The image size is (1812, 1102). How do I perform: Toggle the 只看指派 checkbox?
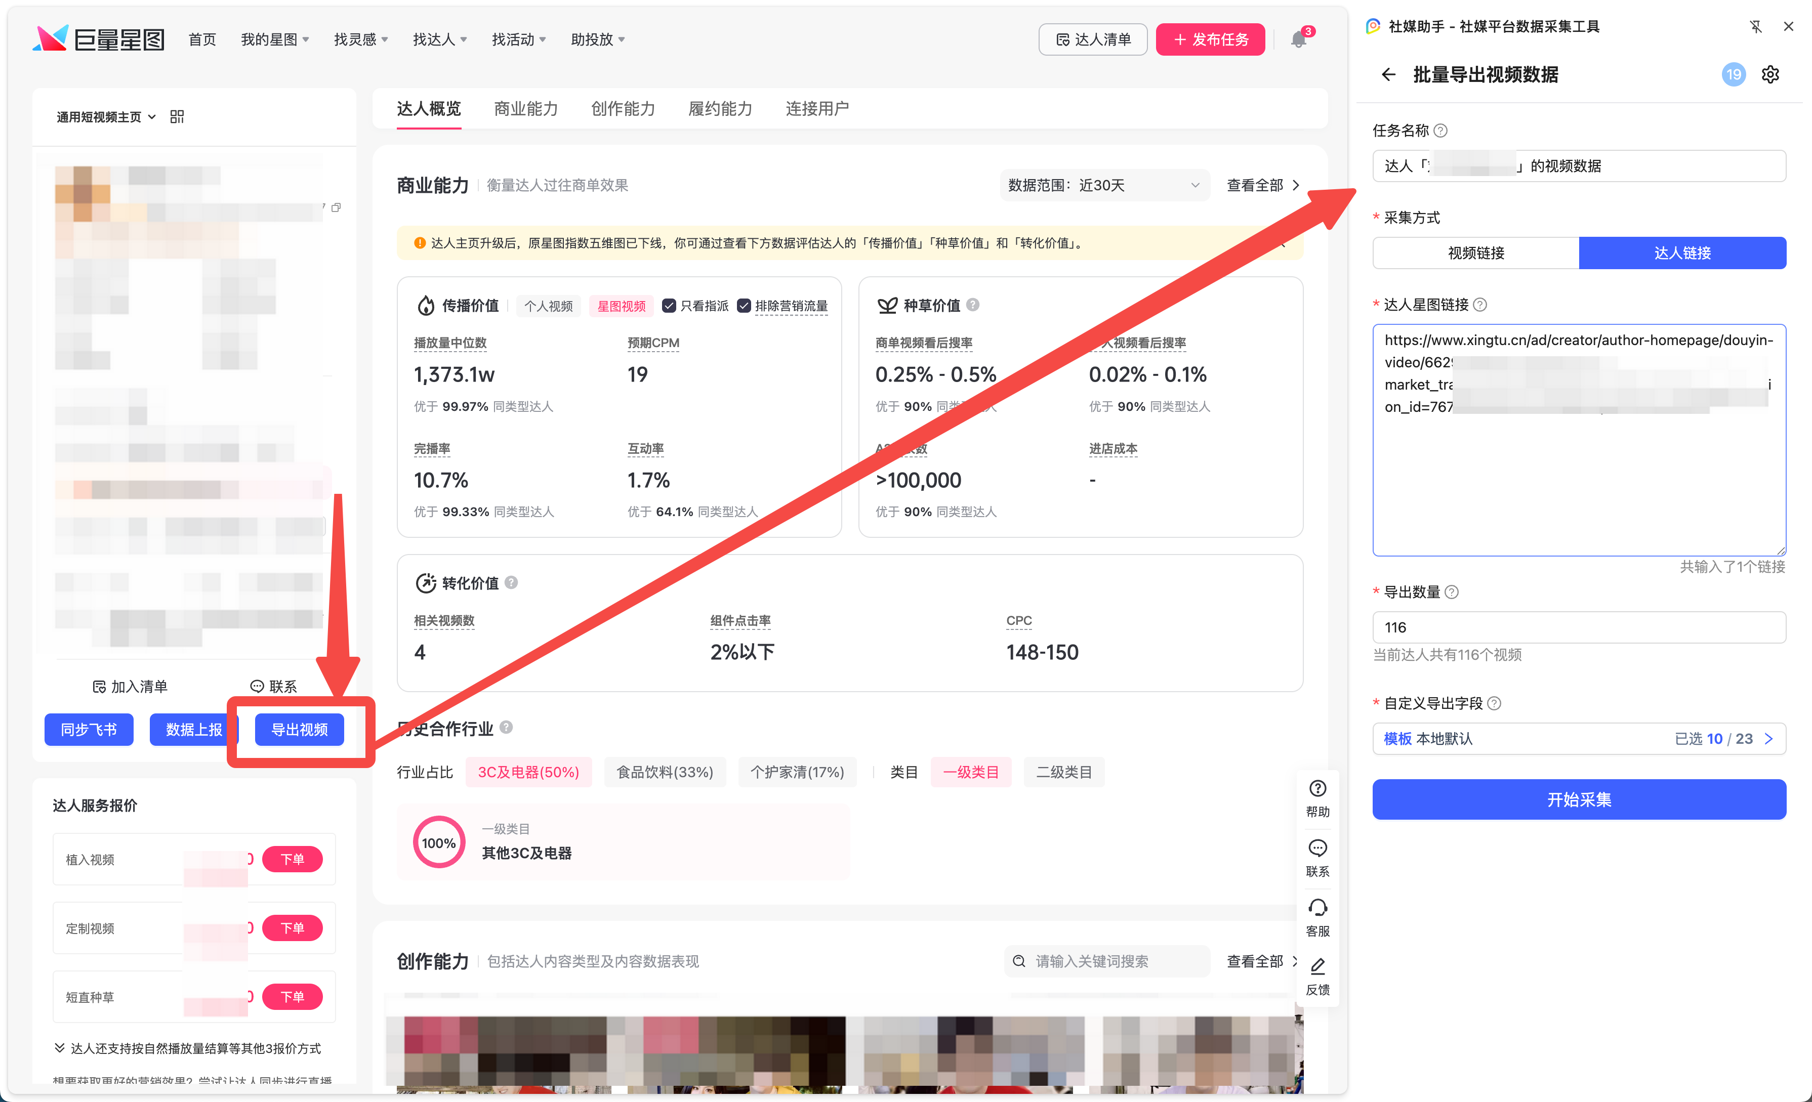point(669,305)
